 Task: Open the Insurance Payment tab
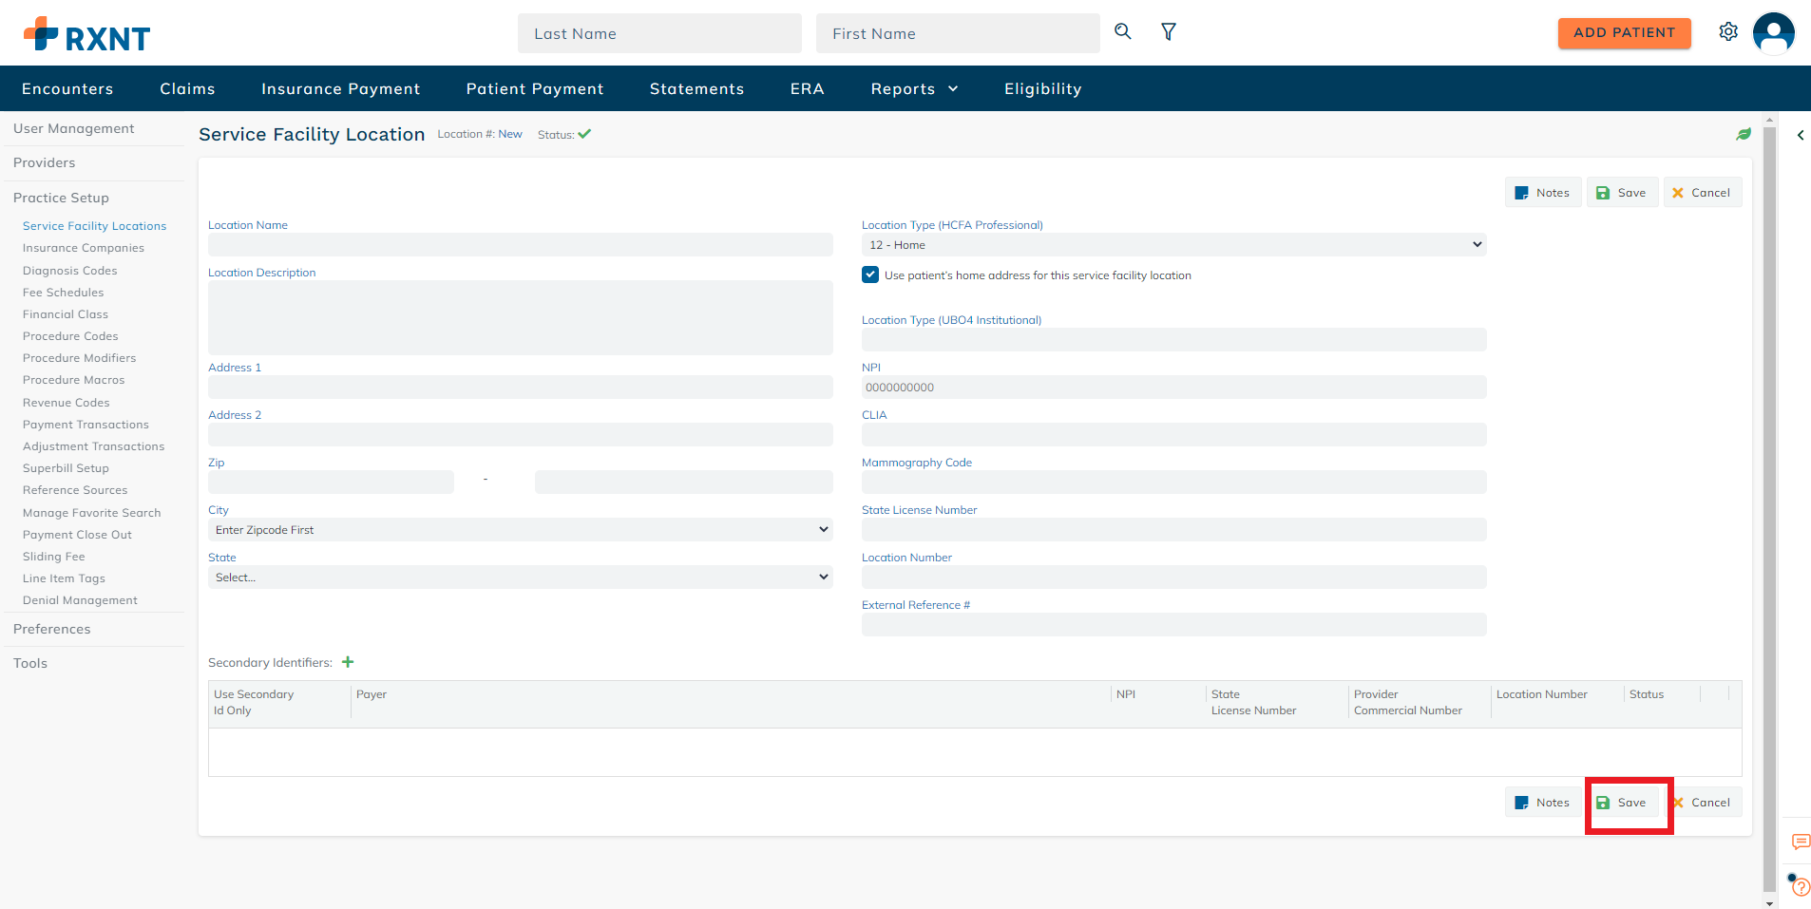click(x=340, y=88)
